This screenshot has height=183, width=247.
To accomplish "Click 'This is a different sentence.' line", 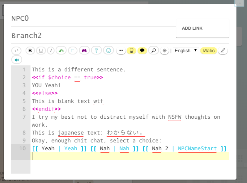I will (79, 70).
